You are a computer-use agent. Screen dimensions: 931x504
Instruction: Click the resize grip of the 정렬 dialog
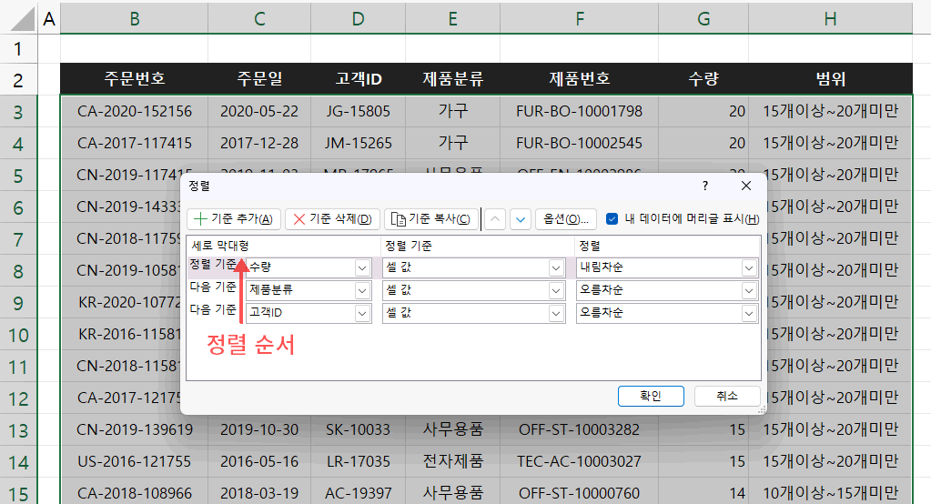click(762, 409)
